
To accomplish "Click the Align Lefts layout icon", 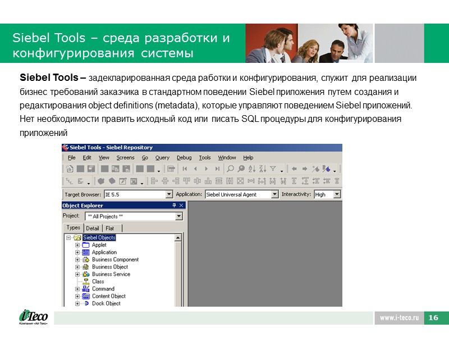I will coord(154,181).
